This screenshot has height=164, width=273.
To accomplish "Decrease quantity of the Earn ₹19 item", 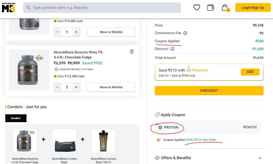I will point(58,32).
